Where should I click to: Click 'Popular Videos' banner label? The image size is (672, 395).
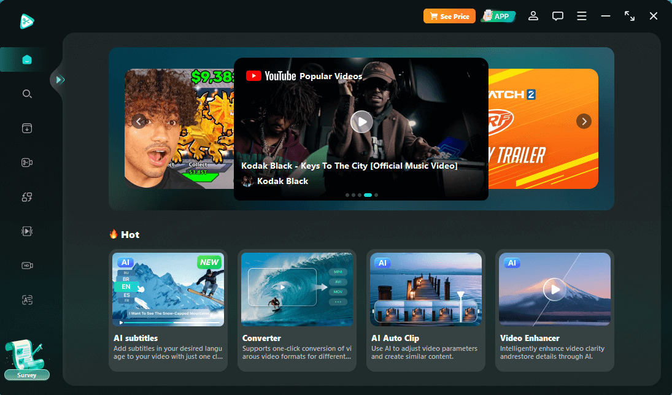(x=331, y=76)
